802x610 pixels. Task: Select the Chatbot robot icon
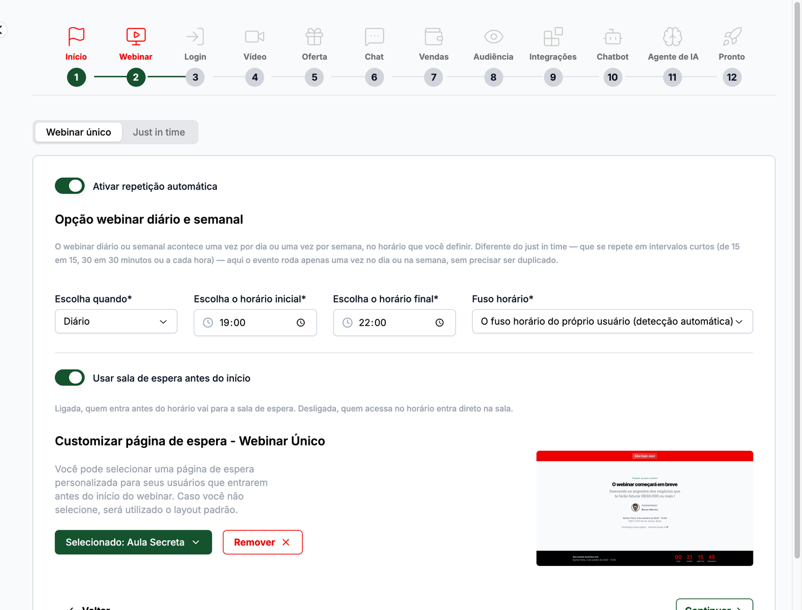coord(613,37)
